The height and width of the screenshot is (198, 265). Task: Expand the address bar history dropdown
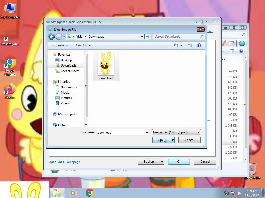point(142,37)
